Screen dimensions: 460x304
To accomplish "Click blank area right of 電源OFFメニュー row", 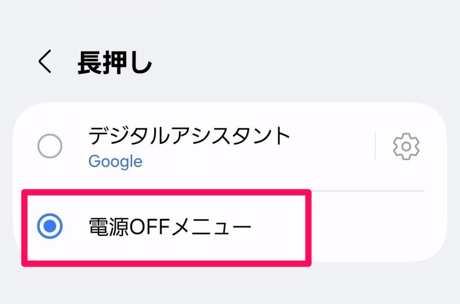I will click(x=376, y=226).
